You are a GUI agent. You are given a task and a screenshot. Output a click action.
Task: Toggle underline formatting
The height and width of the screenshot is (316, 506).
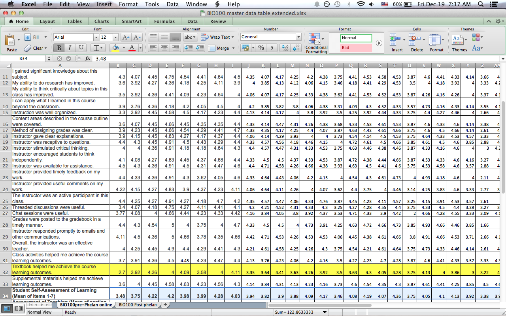(81, 48)
